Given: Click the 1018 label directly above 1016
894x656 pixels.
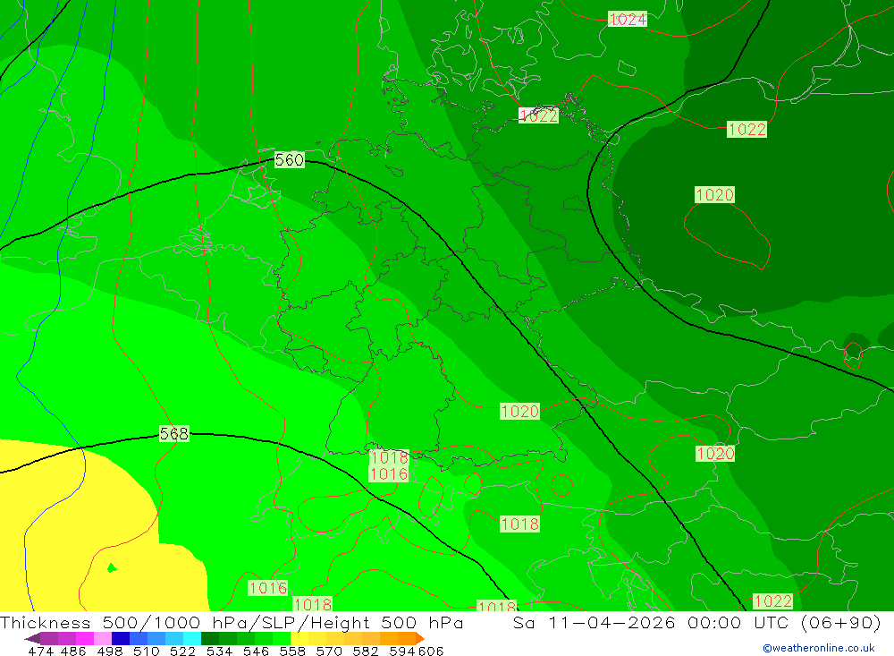Looking at the screenshot, I should point(389,457).
